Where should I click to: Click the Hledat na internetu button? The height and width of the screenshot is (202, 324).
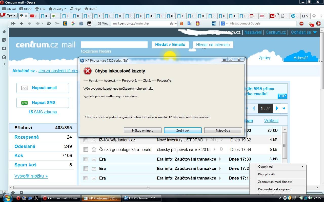213,45
